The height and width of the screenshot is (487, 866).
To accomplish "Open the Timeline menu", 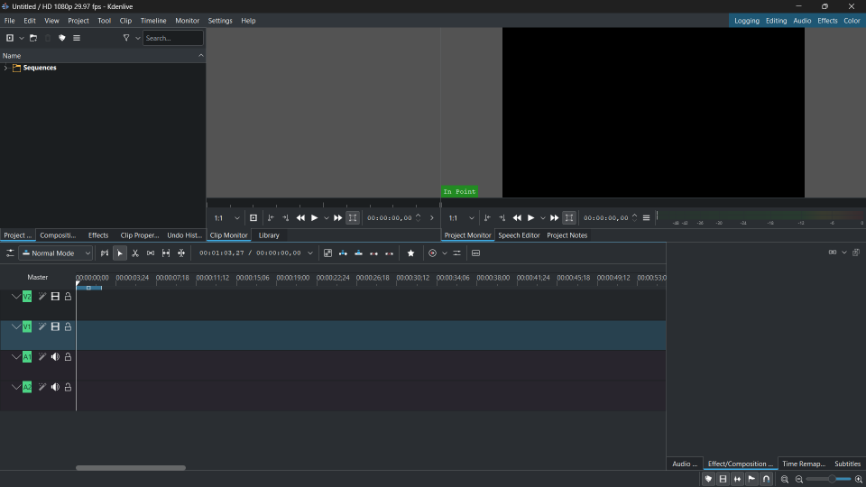I will click(153, 21).
